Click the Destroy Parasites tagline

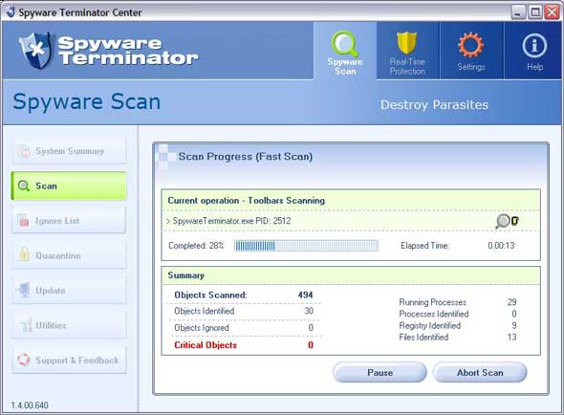tap(434, 105)
